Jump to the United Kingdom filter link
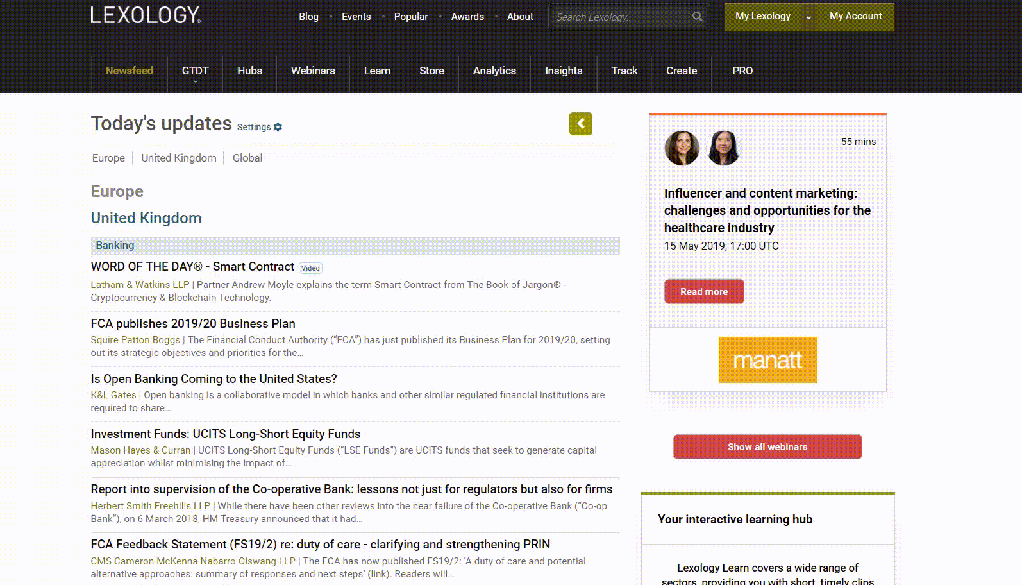1022x585 pixels. (x=179, y=158)
